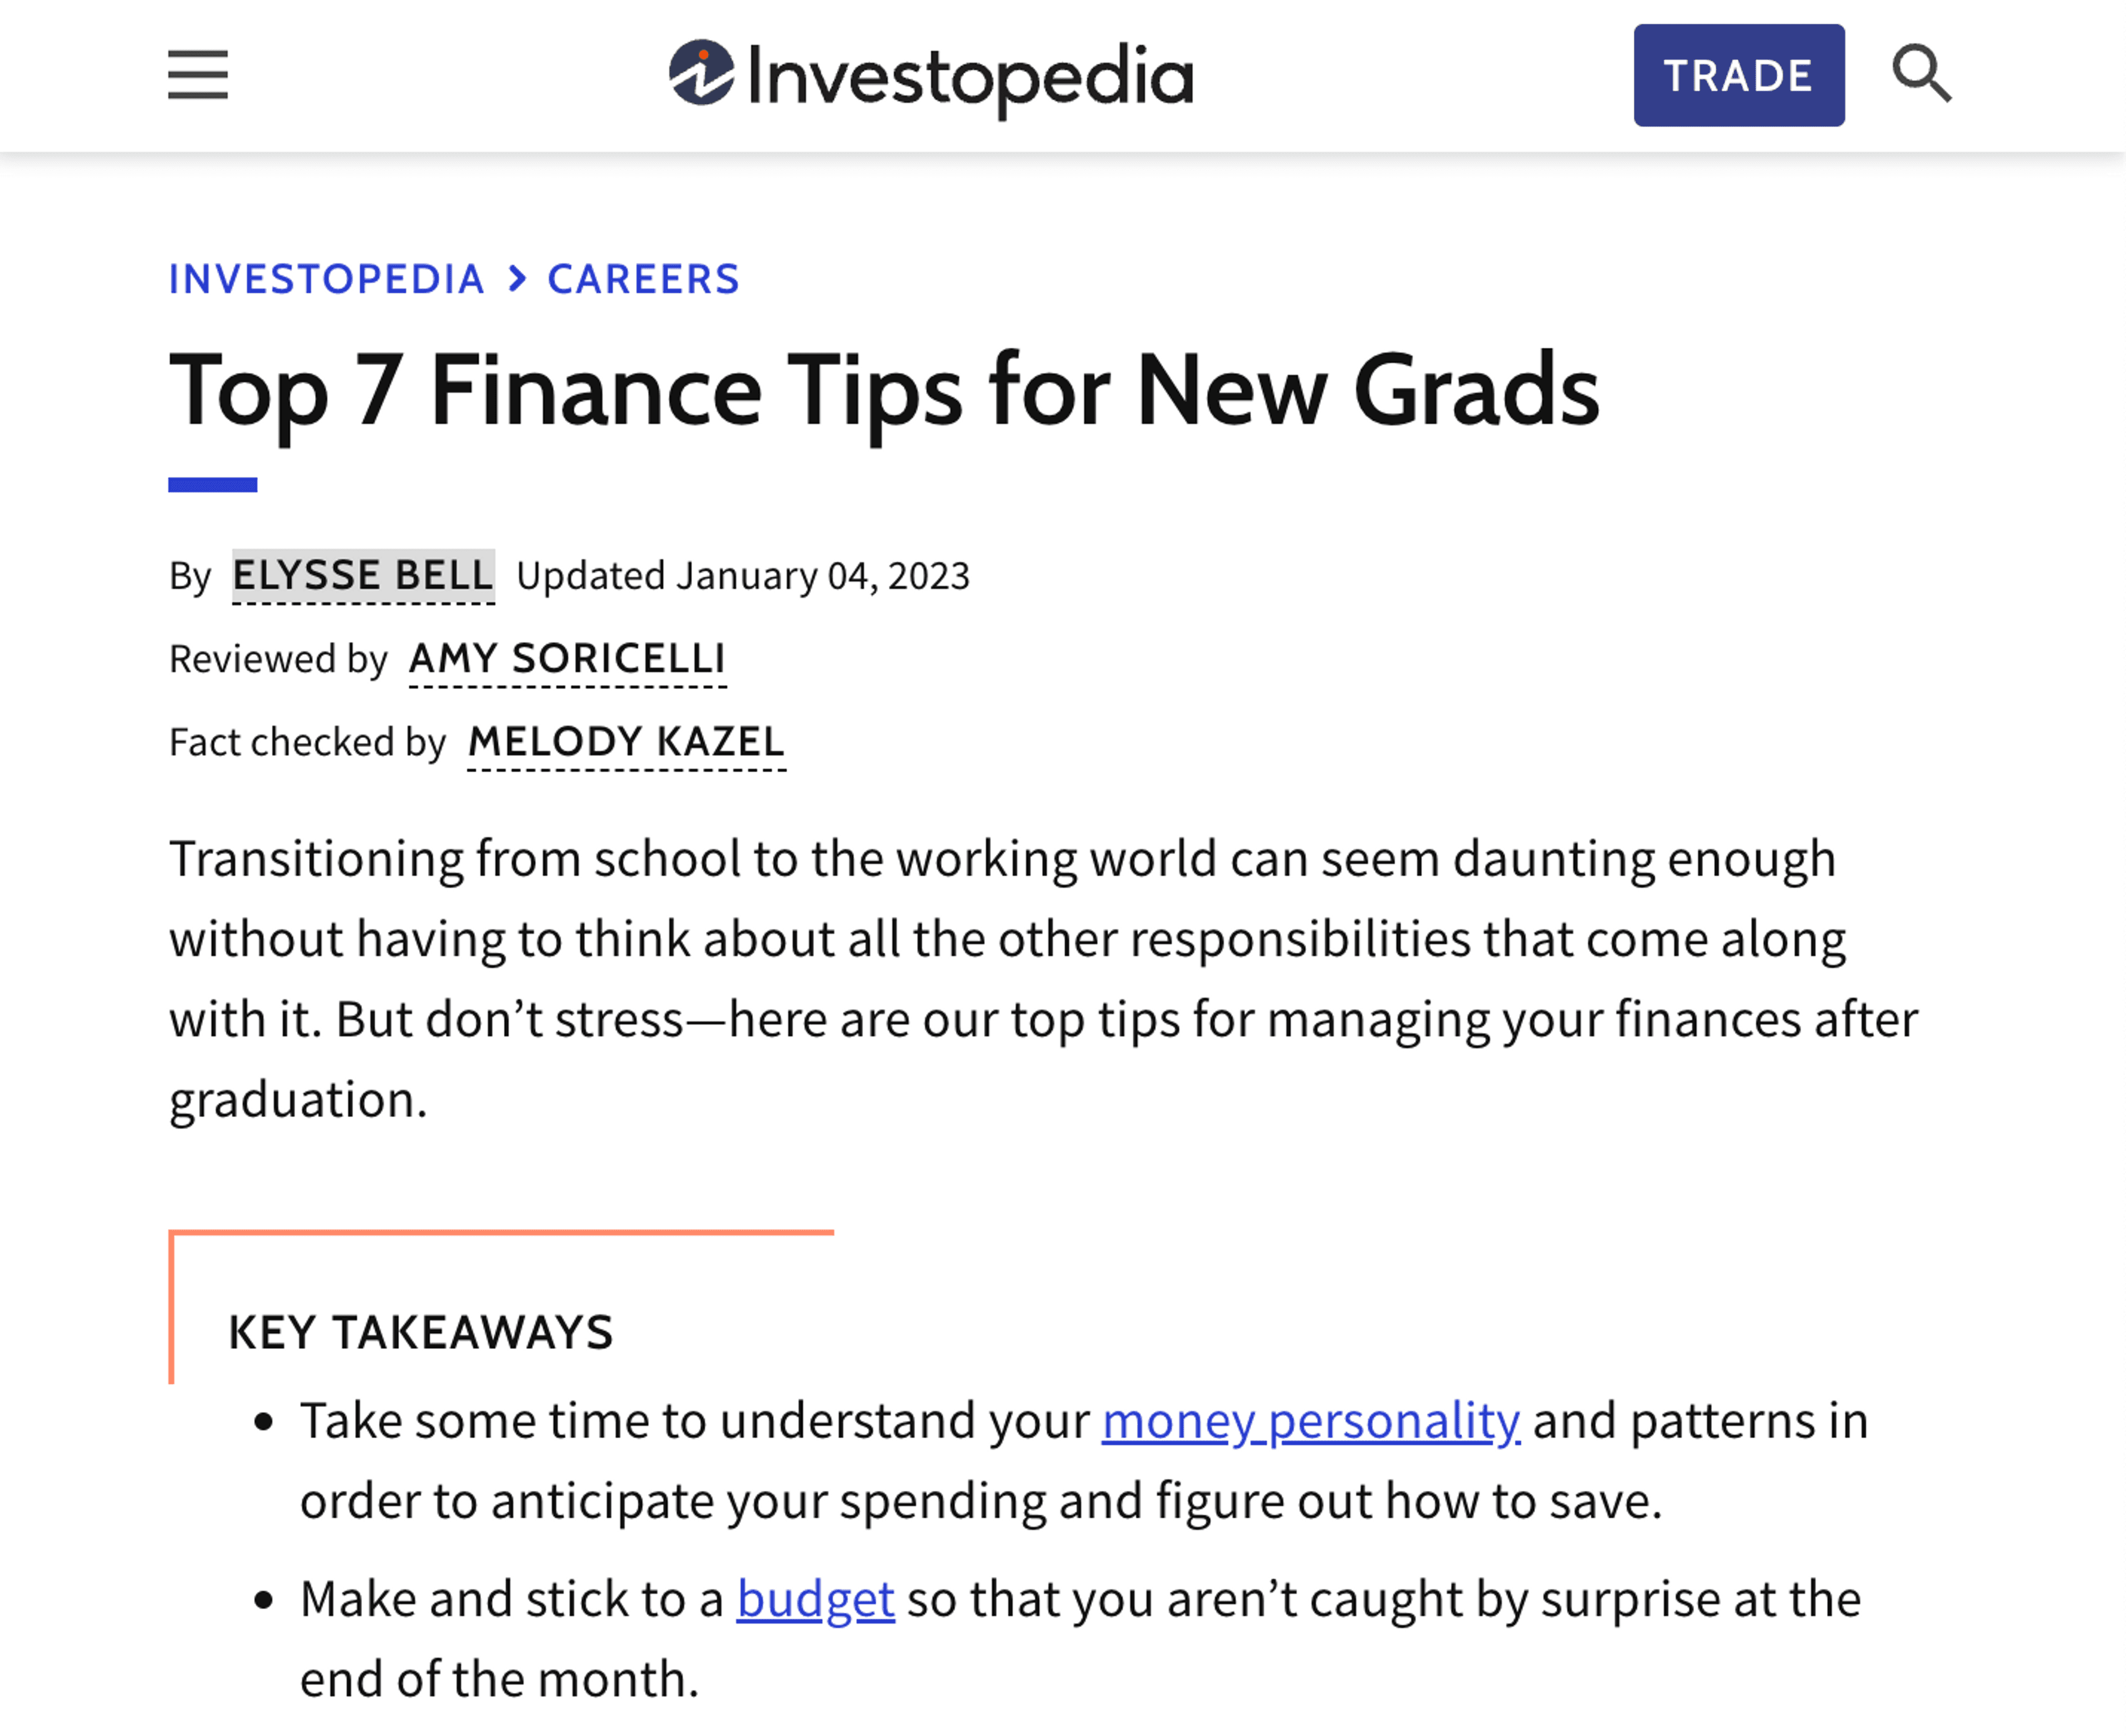Open the hamburger navigation menu
The width and height of the screenshot is (2126, 1736).
(x=198, y=75)
